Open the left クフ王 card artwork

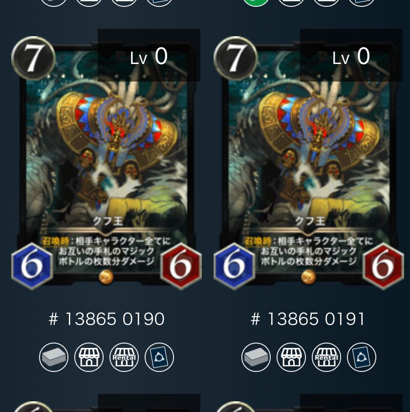pyautogui.click(x=107, y=163)
